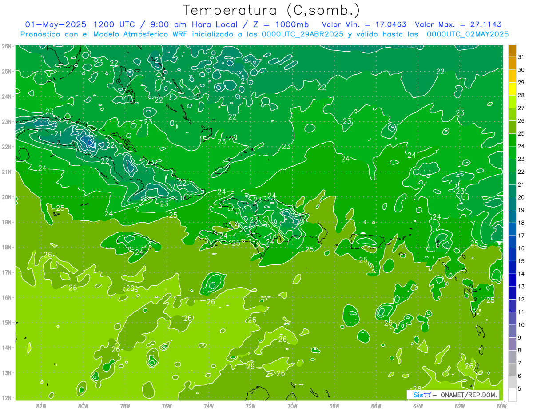Click the colorbar label "14"
This screenshot has width=533, height=412.
point(521,274)
